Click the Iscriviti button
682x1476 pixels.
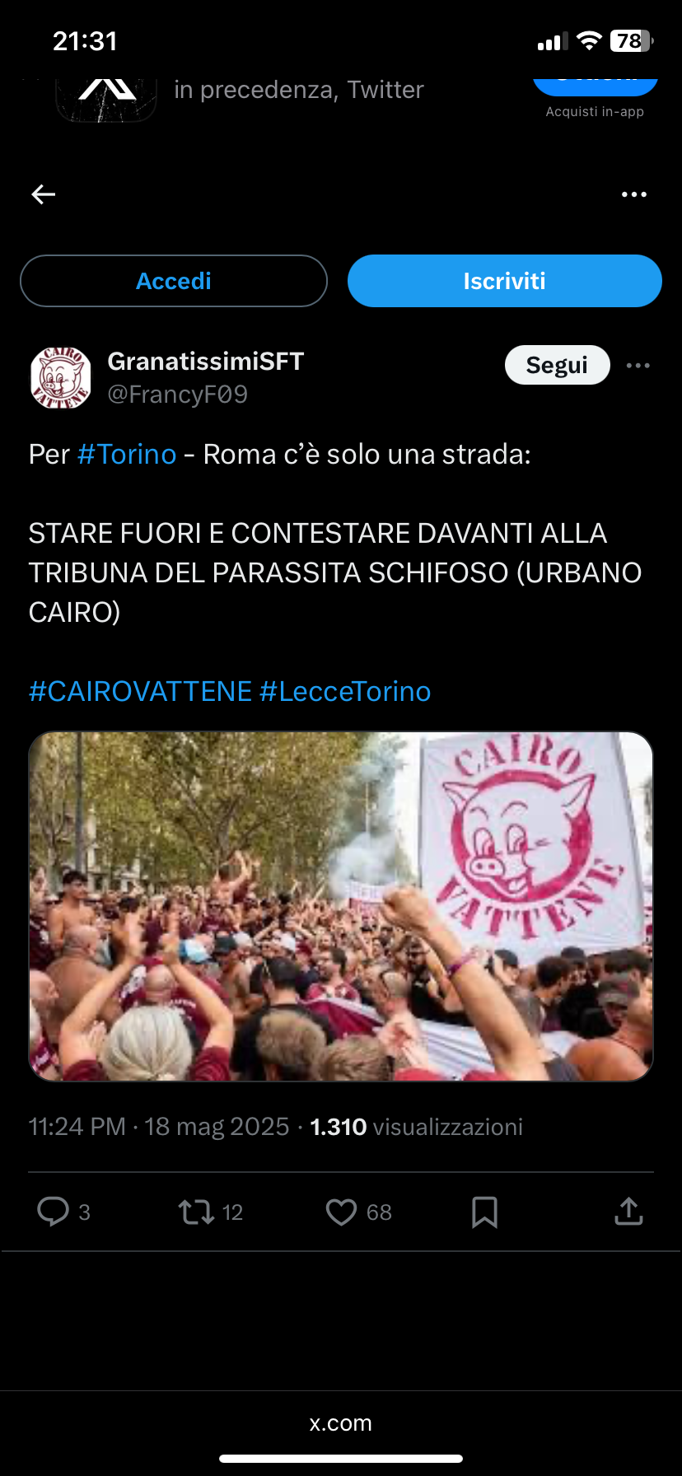505,281
